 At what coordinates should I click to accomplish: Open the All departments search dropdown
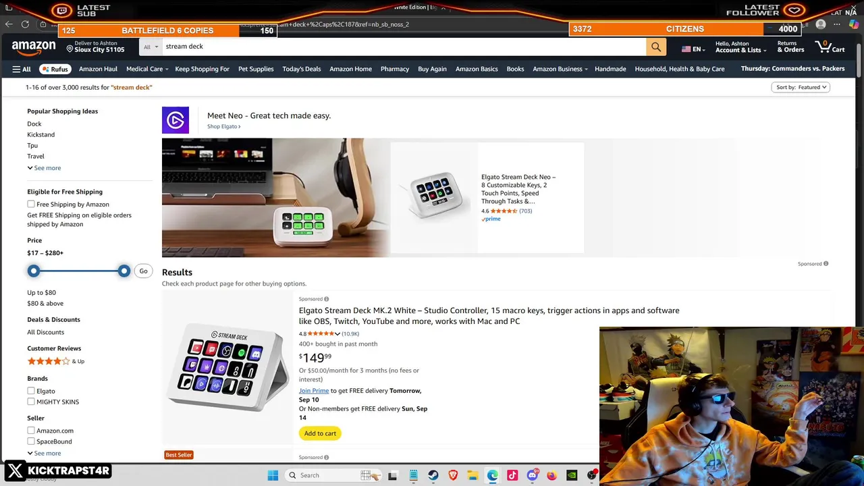point(151,47)
